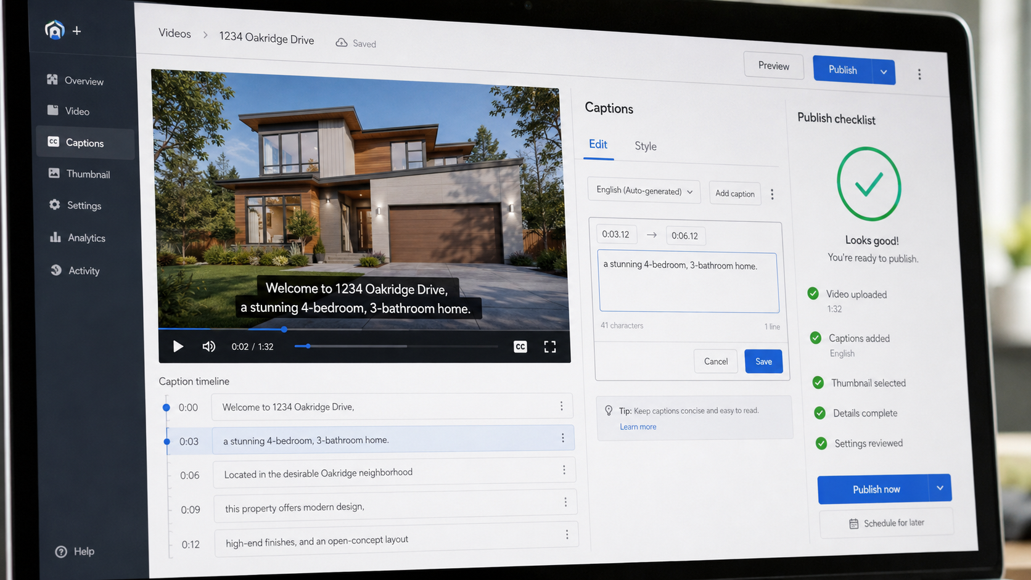Toggle the CC captions button in player

(x=520, y=347)
